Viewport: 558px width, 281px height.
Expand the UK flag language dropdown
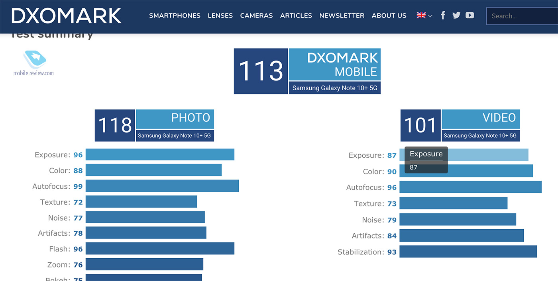coord(424,16)
